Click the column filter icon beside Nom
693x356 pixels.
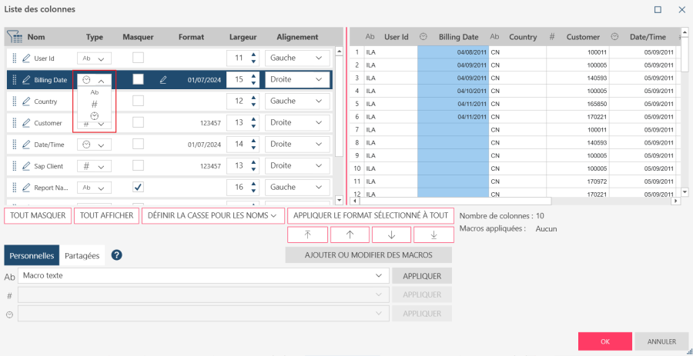click(15, 37)
